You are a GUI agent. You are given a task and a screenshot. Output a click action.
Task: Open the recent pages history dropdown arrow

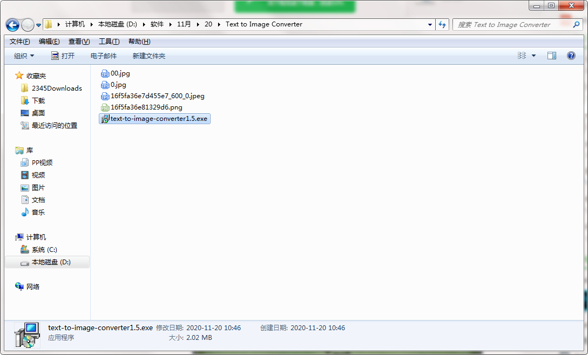(x=38, y=25)
